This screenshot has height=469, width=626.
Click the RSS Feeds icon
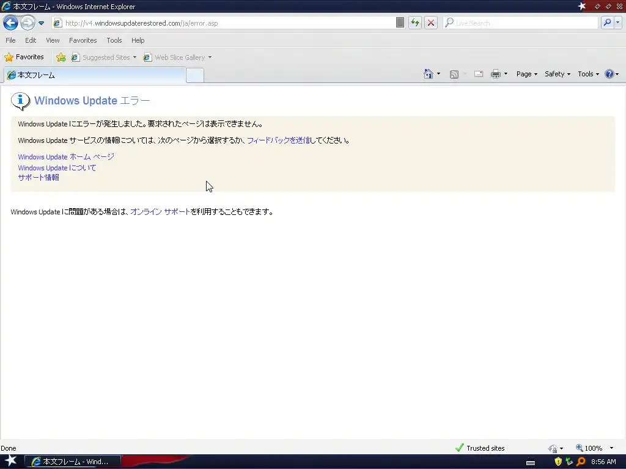(454, 74)
